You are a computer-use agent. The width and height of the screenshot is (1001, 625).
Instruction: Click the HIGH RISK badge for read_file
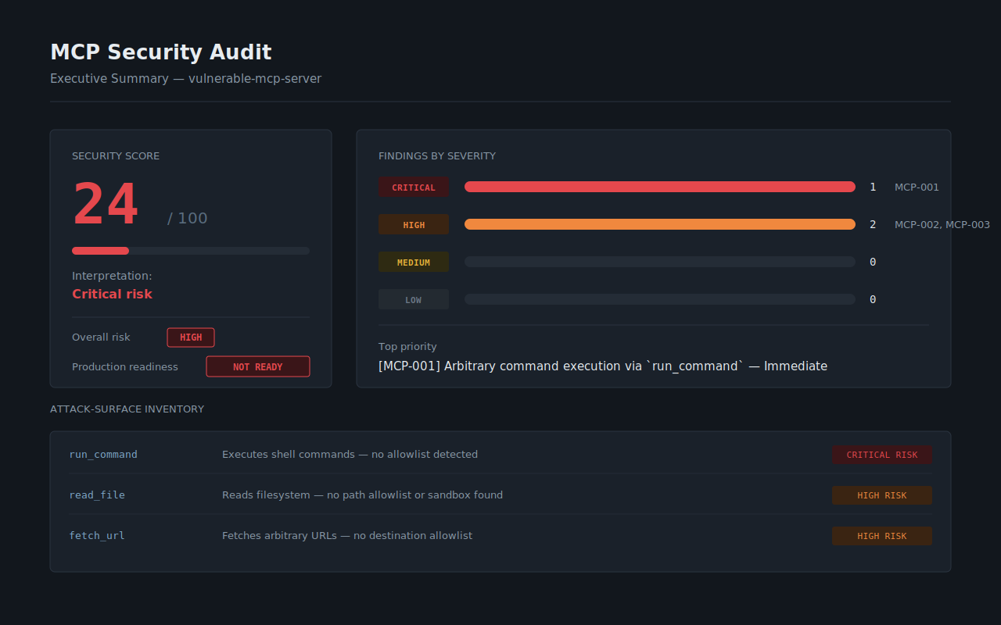882,495
